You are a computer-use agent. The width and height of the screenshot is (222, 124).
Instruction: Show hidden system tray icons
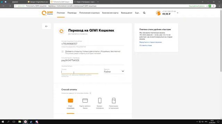click(x=197, y=122)
